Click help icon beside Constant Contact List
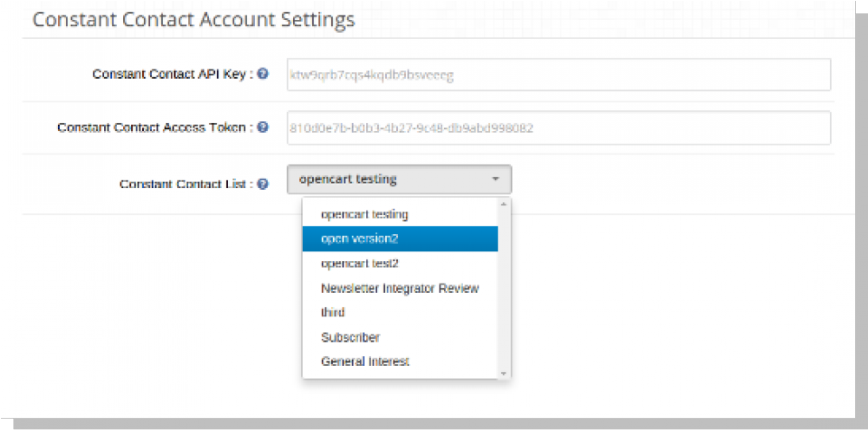This screenshot has height=430, width=868. pyautogui.click(x=263, y=185)
